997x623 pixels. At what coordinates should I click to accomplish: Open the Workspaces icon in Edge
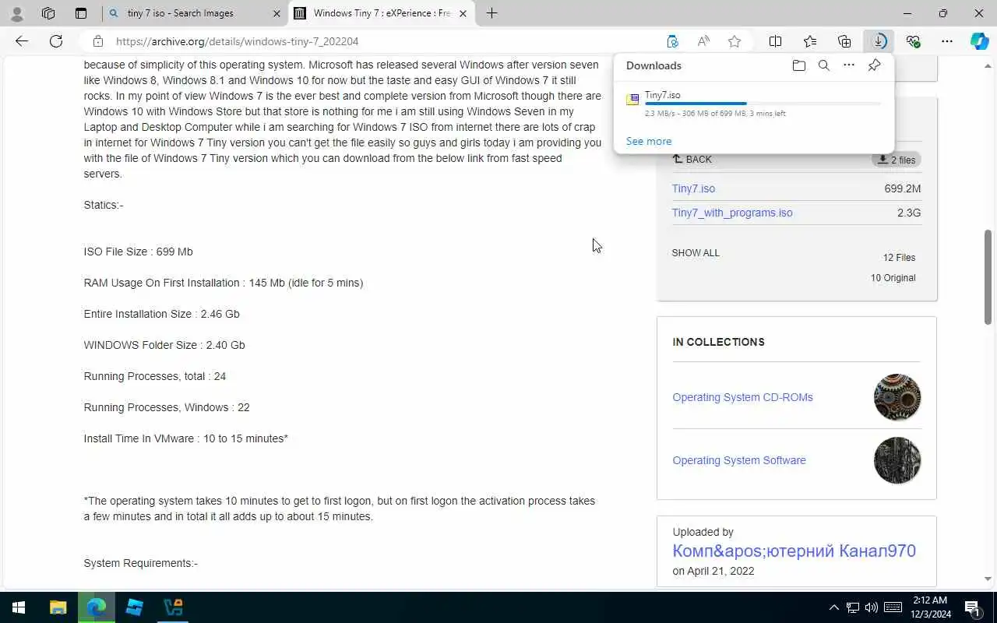click(48, 13)
